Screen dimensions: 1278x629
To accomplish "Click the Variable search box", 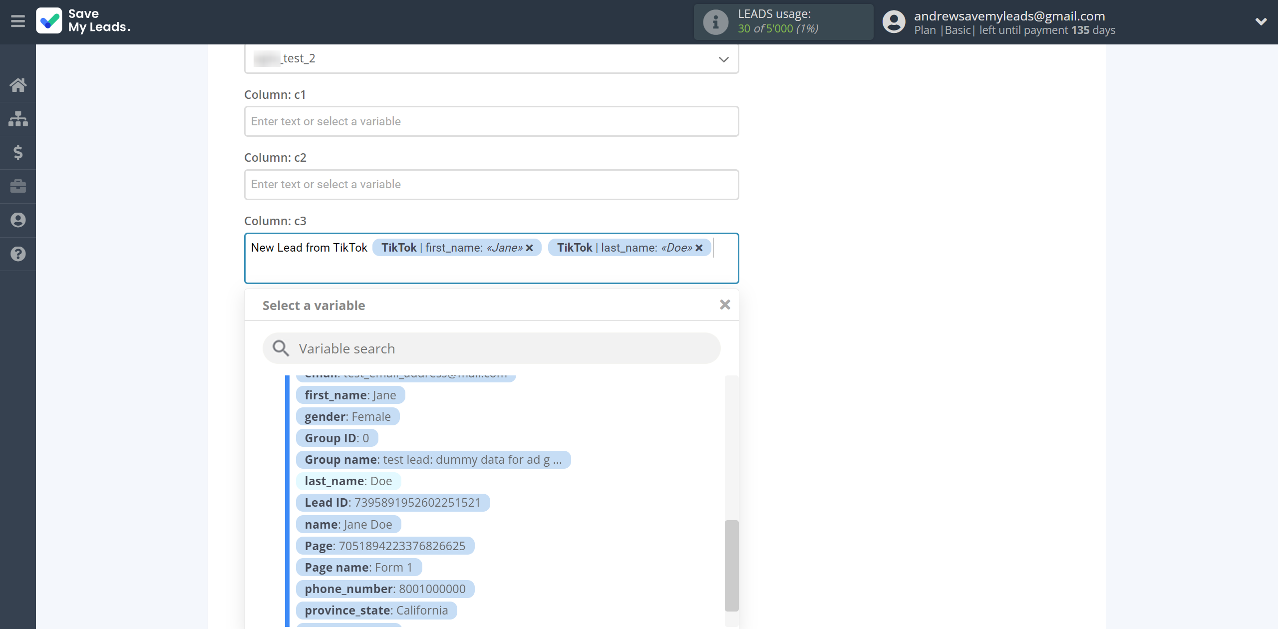I will pyautogui.click(x=491, y=348).
